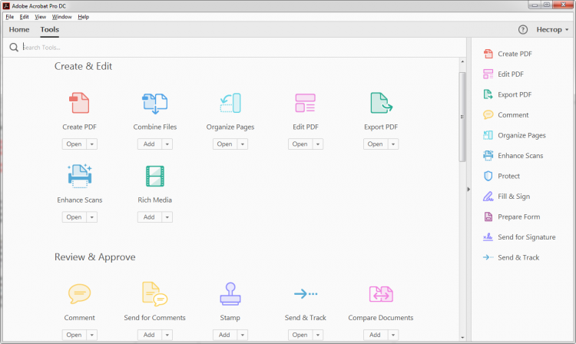Click the Protect shield icon in sidebar

pyautogui.click(x=488, y=176)
